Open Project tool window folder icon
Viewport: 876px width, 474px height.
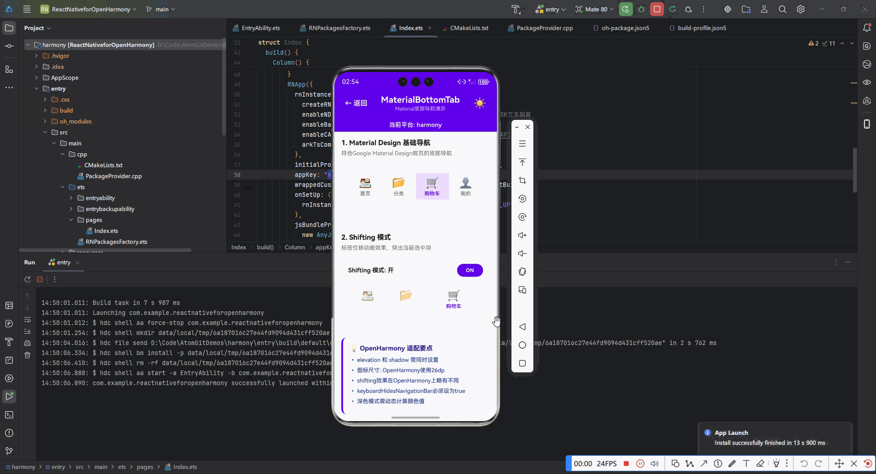(9, 28)
